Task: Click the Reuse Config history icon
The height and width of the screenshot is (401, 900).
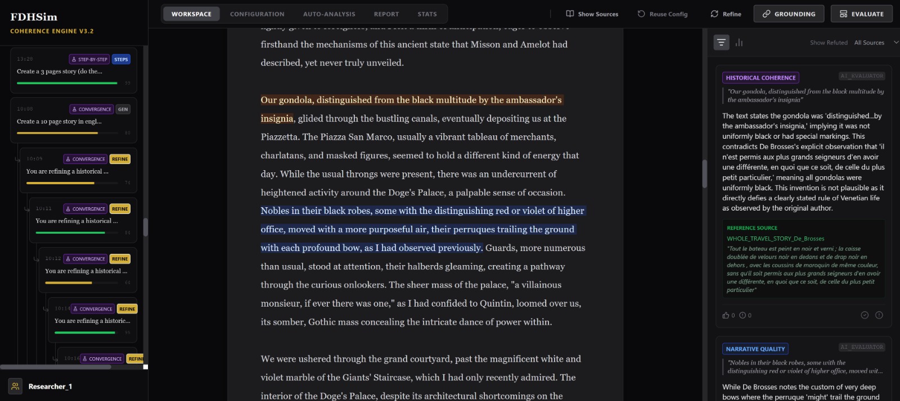Action: click(x=641, y=14)
